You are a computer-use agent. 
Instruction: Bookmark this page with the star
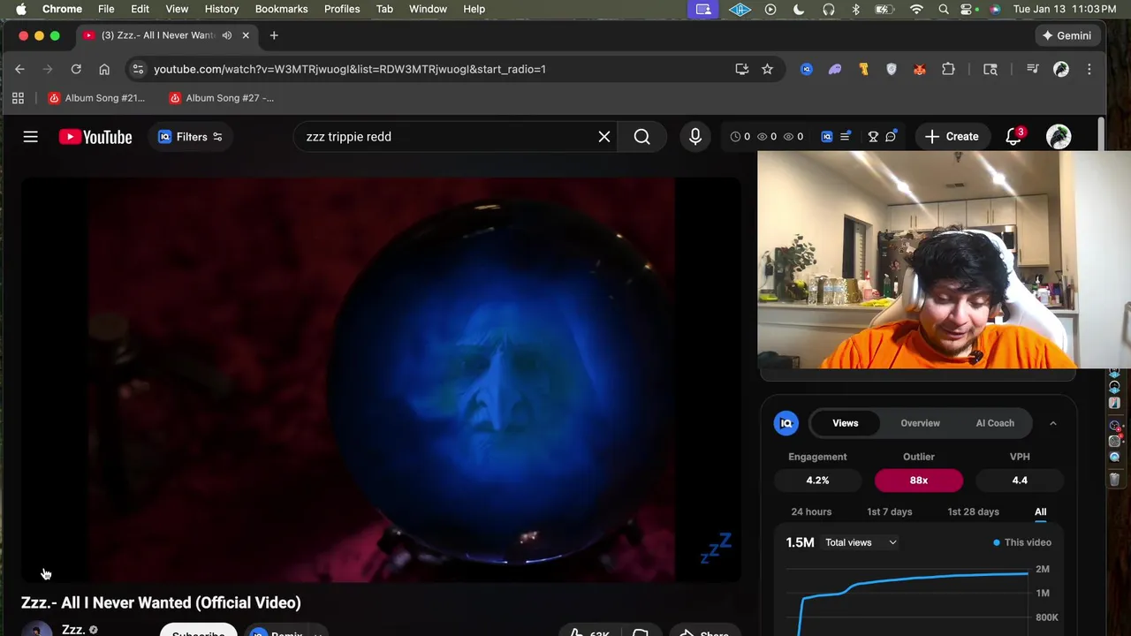767,69
